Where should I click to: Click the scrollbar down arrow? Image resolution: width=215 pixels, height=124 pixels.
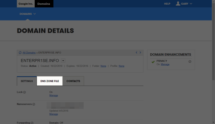tap(213, 122)
